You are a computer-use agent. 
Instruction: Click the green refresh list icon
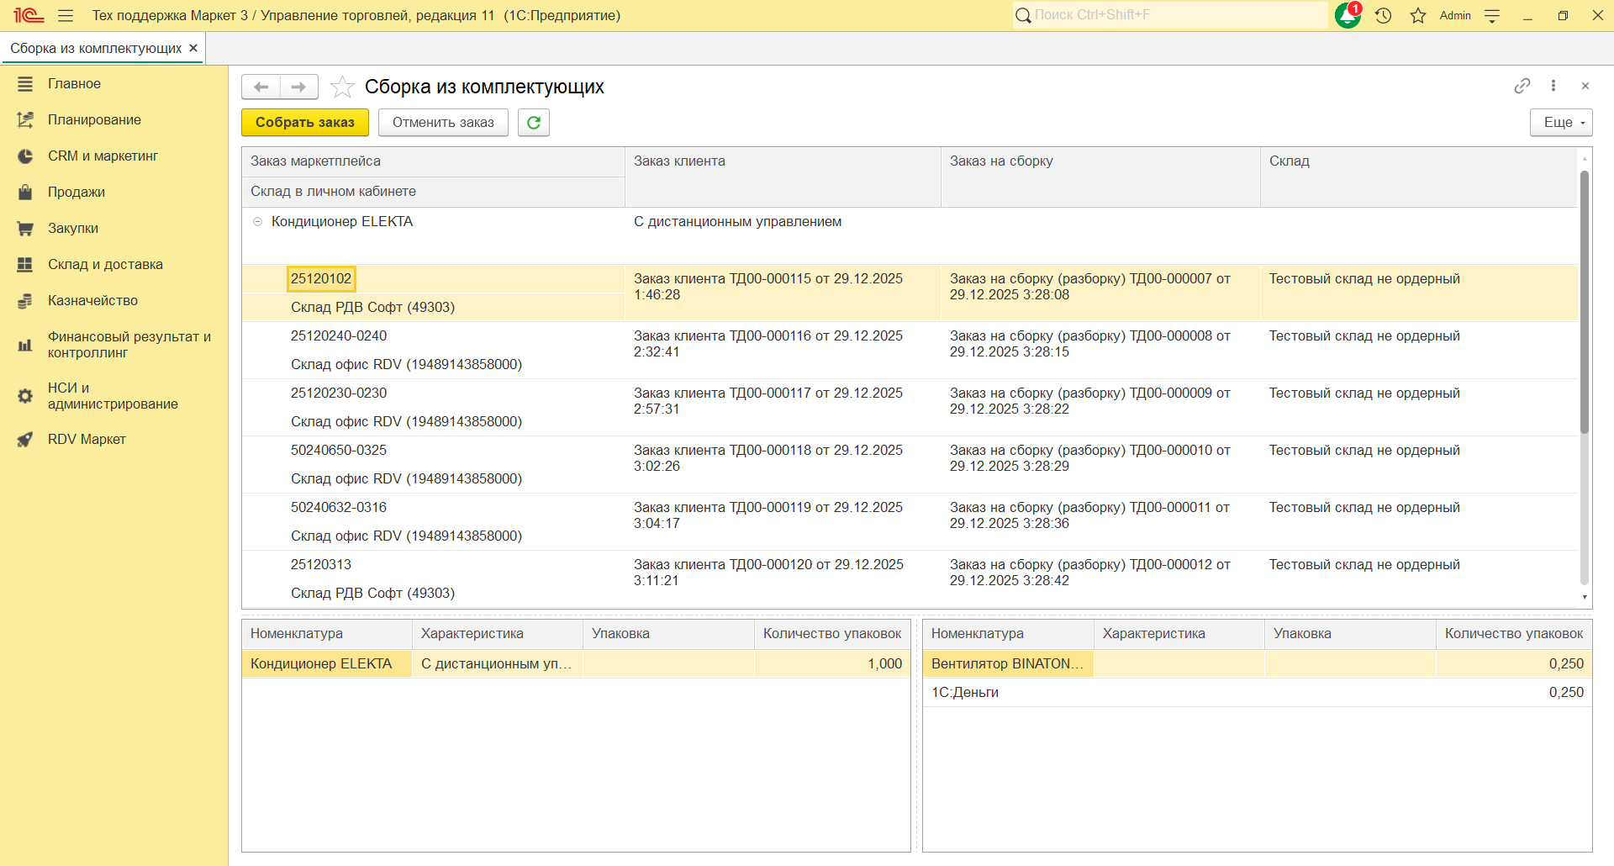pyautogui.click(x=533, y=123)
